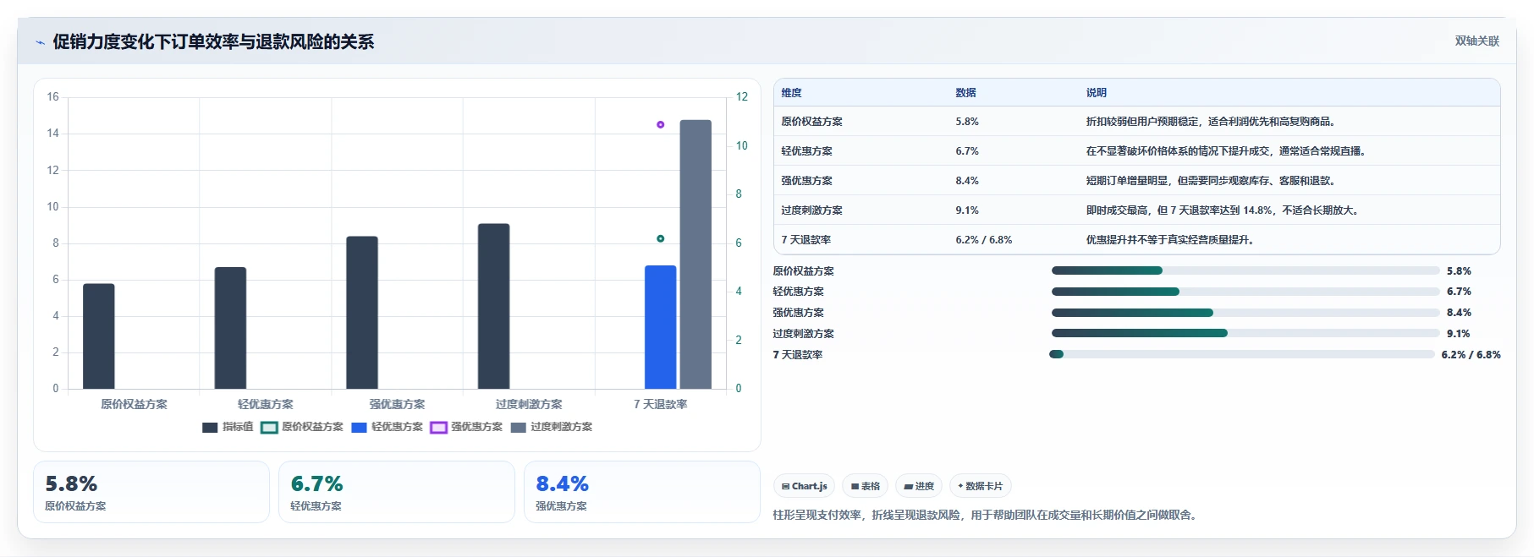Click the dark 指标值 legend color box
The height and width of the screenshot is (557, 1534).
[x=210, y=428]
